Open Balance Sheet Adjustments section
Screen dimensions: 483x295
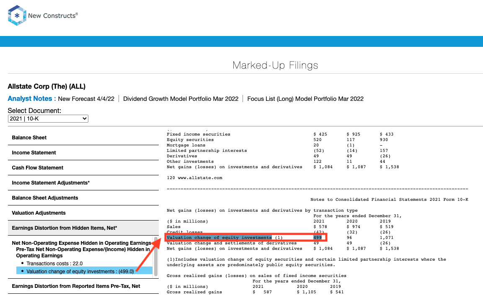[x=83, y=198]
